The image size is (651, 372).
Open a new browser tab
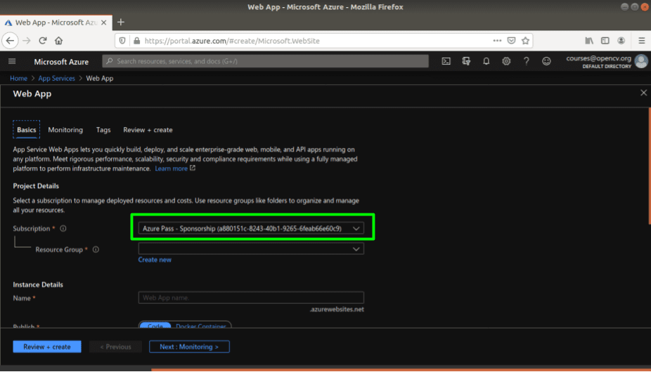coord(121,22)
